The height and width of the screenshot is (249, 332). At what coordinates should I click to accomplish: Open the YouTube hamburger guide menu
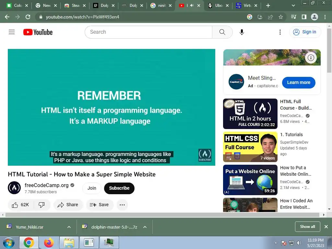click(12, 32)
